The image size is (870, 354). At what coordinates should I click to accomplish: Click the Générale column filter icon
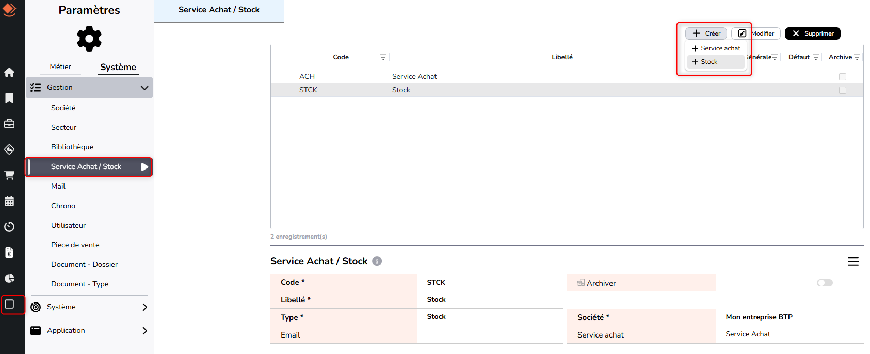[775, 57]
